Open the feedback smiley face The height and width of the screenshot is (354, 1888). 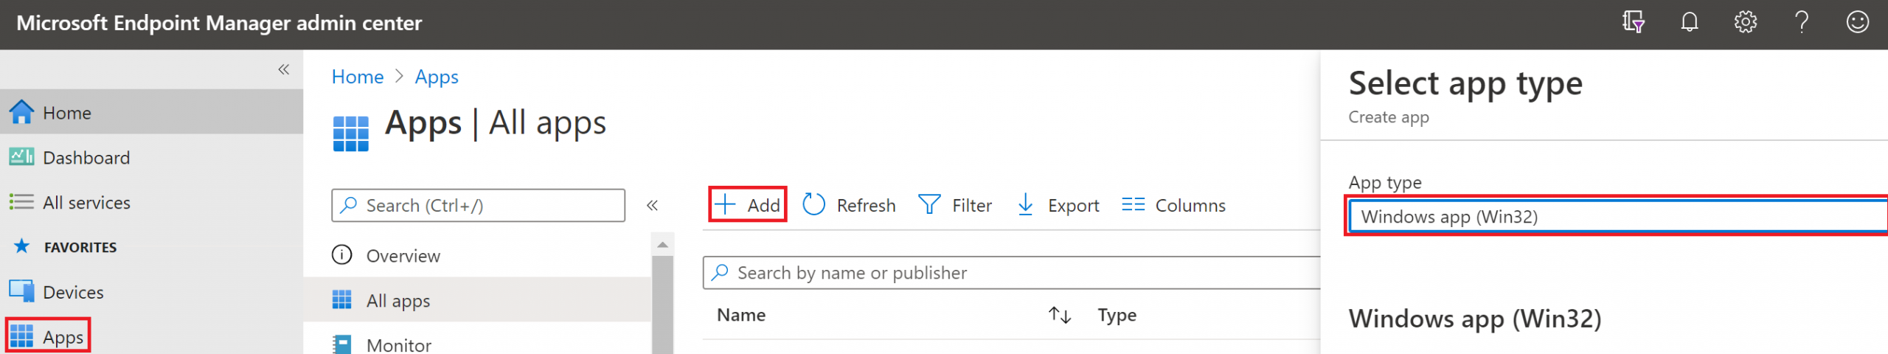[1858, 22]
